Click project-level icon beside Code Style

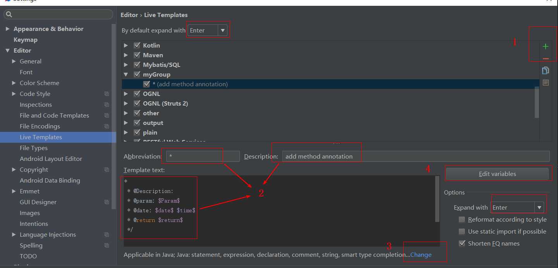click(107, 94)
